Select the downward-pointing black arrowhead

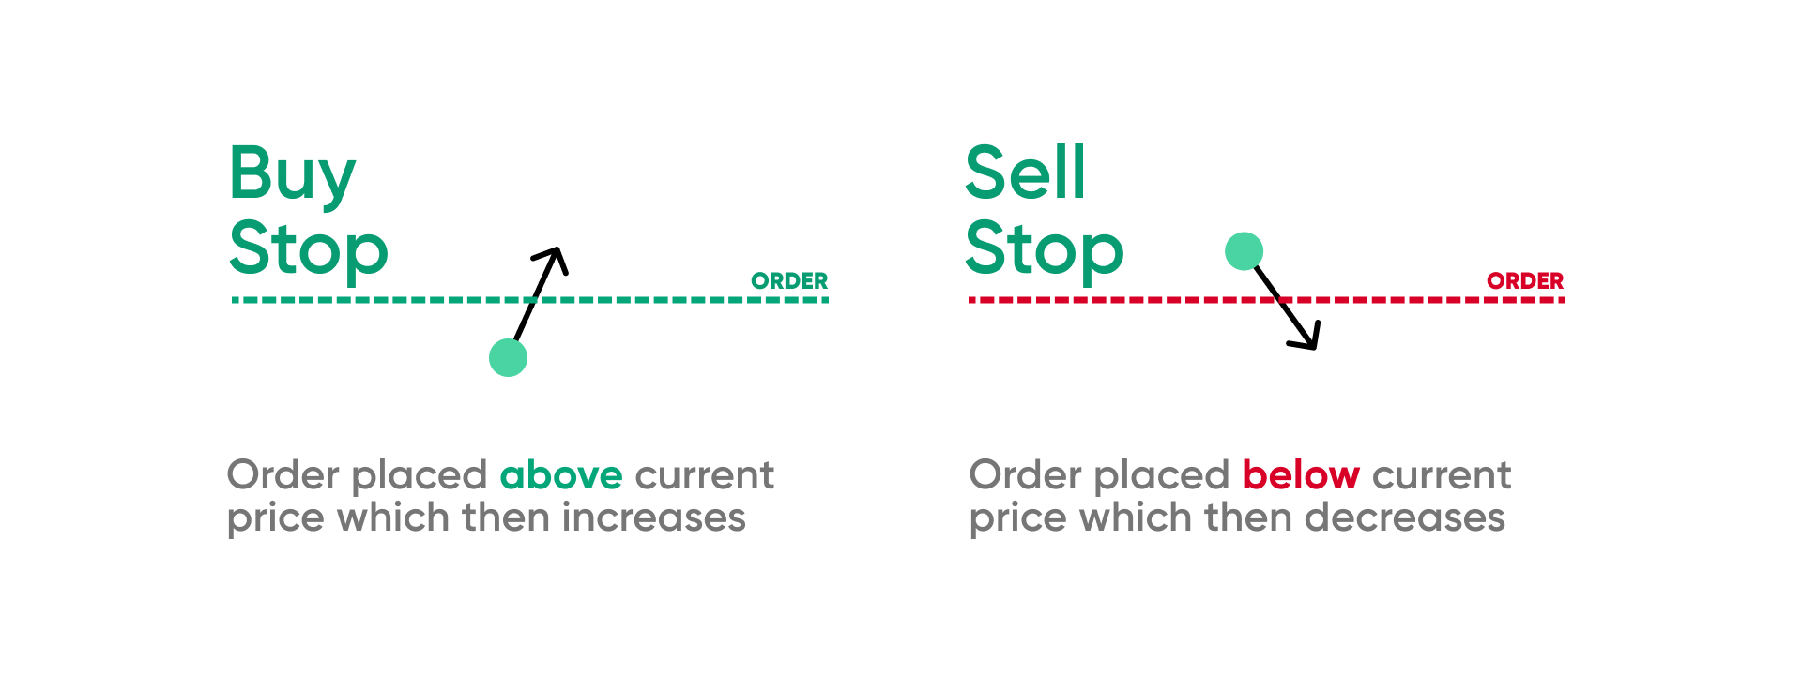click(x=1306, y=337)
